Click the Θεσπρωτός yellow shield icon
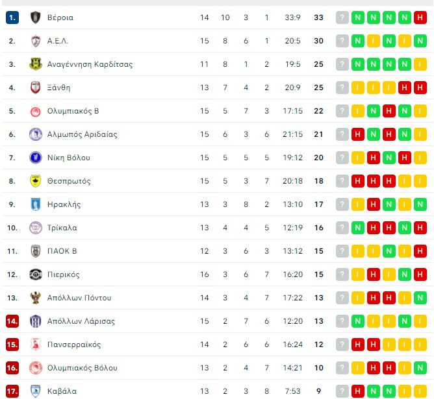The height and width of the screenshot is (399, 434). click(36, 181)
